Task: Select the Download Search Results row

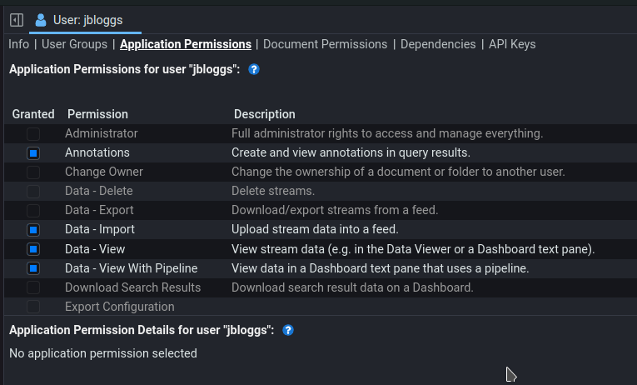Action: [x=132, y=287]
